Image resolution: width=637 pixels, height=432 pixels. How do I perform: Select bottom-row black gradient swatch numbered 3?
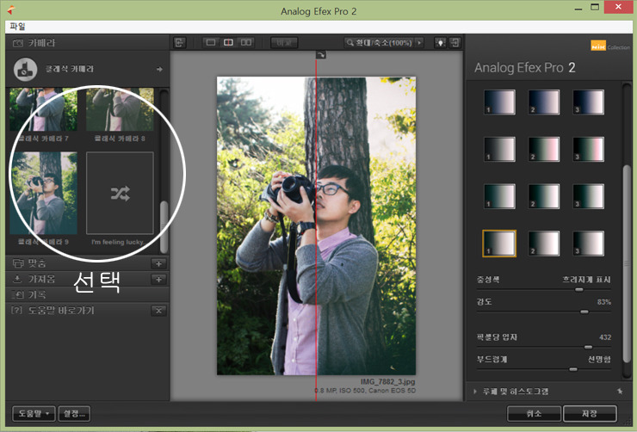[x=588, y=244]
